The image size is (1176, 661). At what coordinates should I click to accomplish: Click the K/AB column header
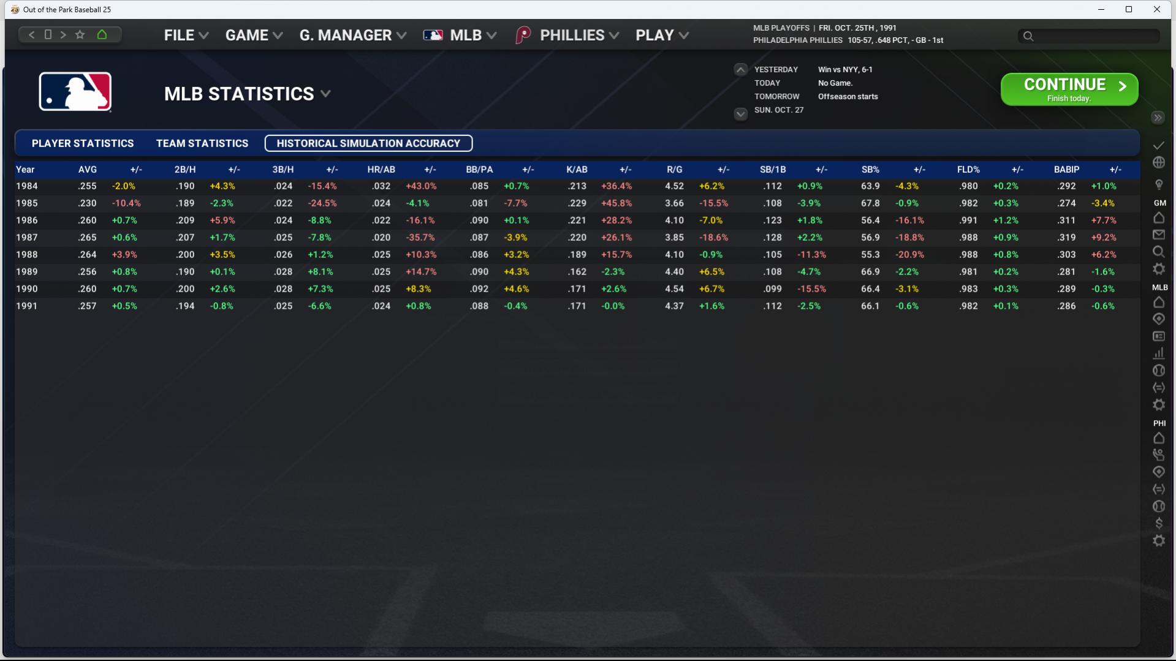tap(577, 170)
